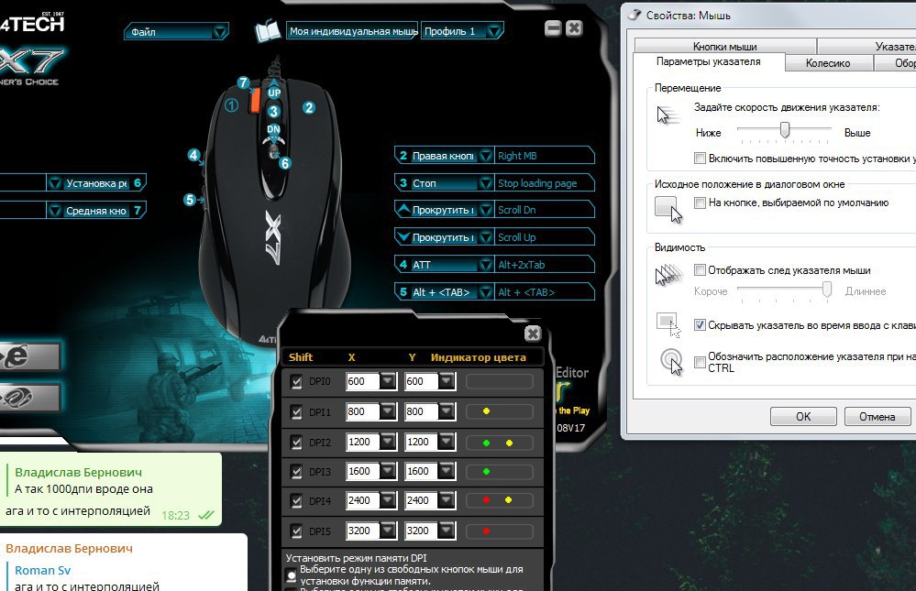Click button marker number 6 below the wheel
916x591 pixels.
pyautogui.click(x=285, y=163)
